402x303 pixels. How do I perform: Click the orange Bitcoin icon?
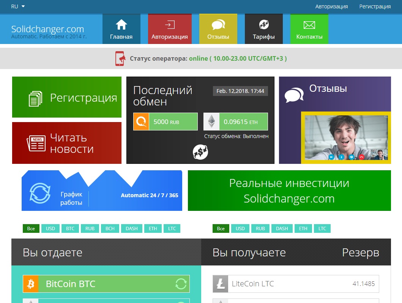point(31,284)
